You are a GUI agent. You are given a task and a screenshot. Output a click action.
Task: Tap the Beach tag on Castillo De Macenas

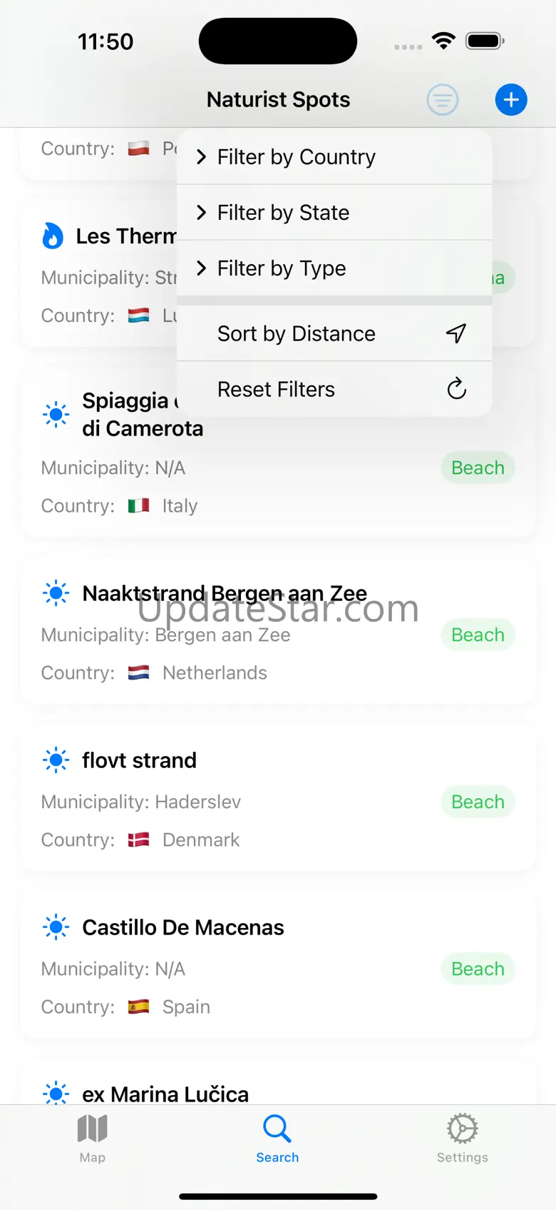tap(478, 969)
